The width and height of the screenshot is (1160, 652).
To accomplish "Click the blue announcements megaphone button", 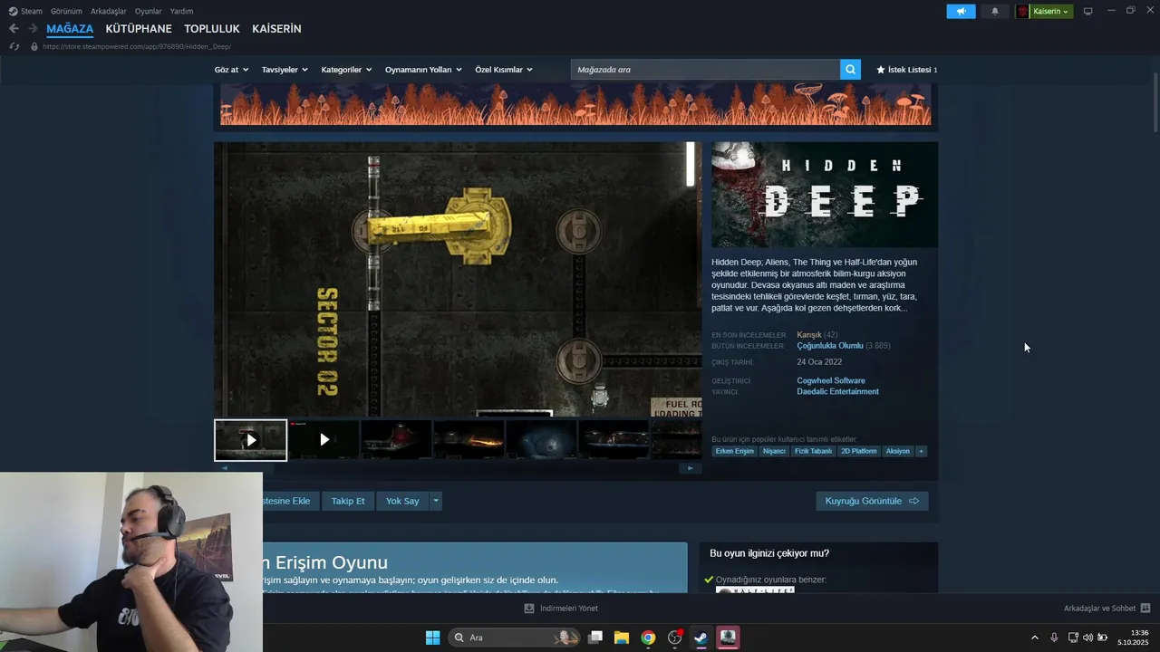I will click(961, 11).
